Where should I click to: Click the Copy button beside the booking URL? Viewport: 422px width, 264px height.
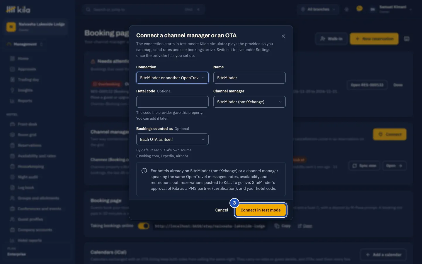(283, 226)
